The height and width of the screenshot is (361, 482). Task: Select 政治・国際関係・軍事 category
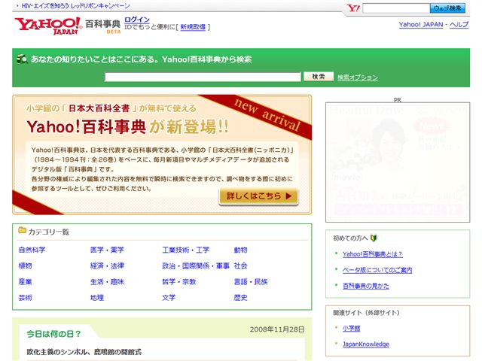click(x=196, y=265)
